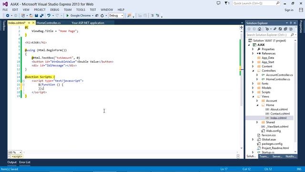The height and width of the screenshot is (172, 305).
Task: Click the Open File toolbar icon
Action: click(x=31, y=16)
